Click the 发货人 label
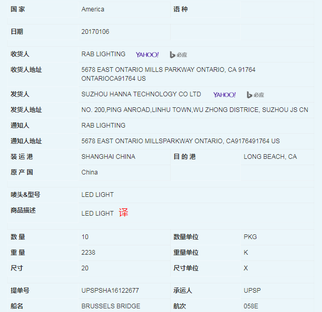The width and height of the screenshot is (322, 312). [20, 94]
